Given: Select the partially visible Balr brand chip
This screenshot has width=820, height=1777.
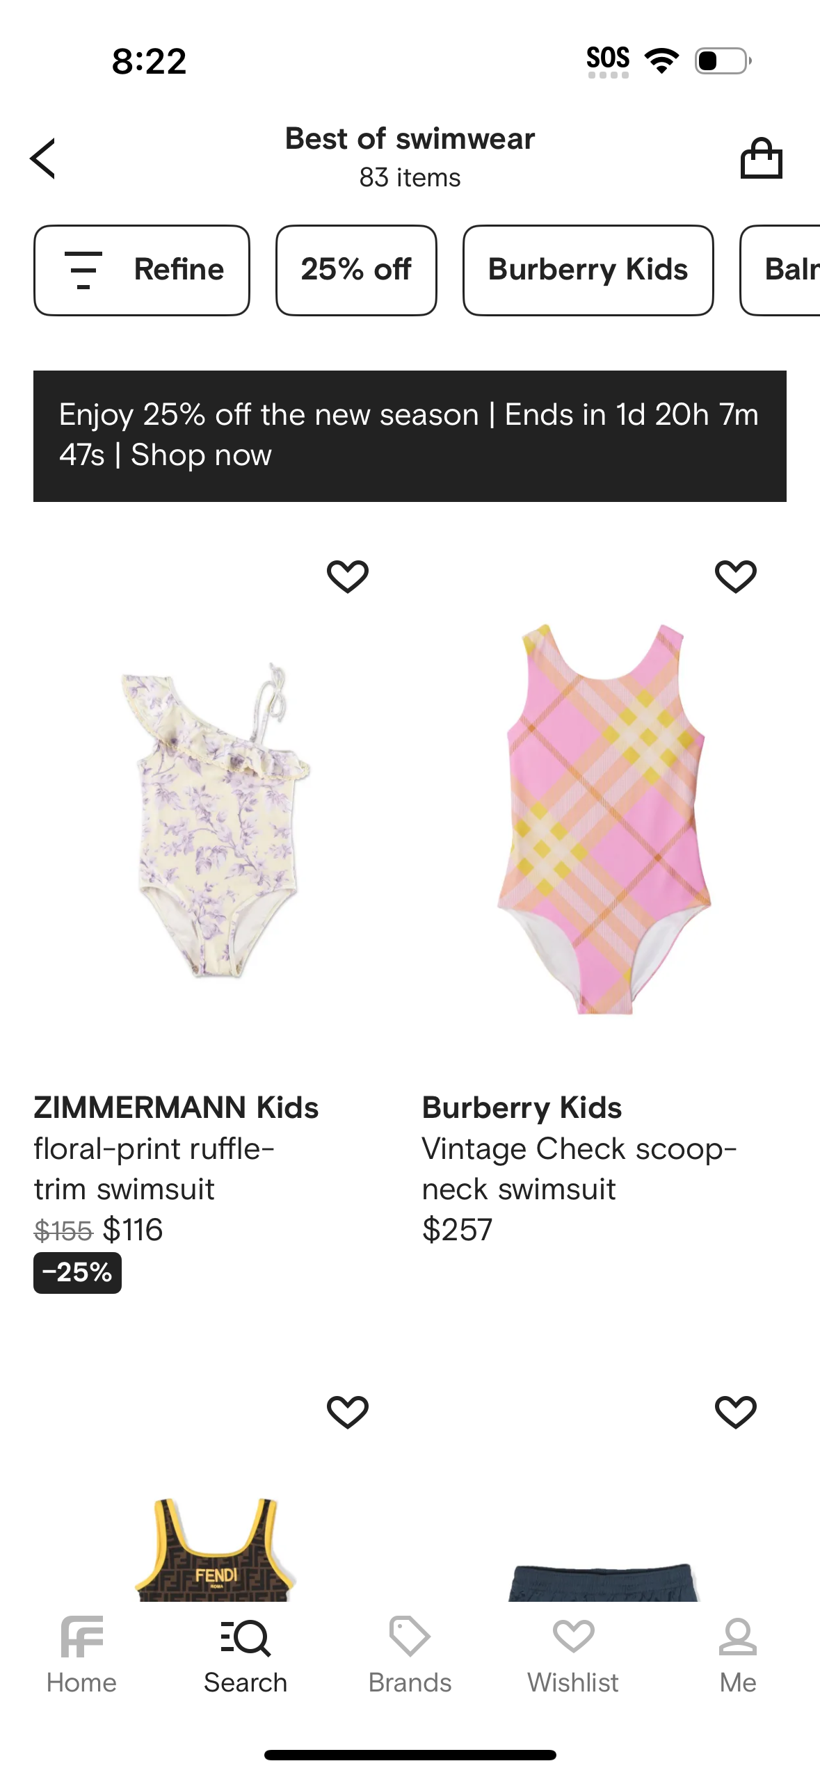Looking at the screenshot, I should pyautogui.click(x=786, y=270).
